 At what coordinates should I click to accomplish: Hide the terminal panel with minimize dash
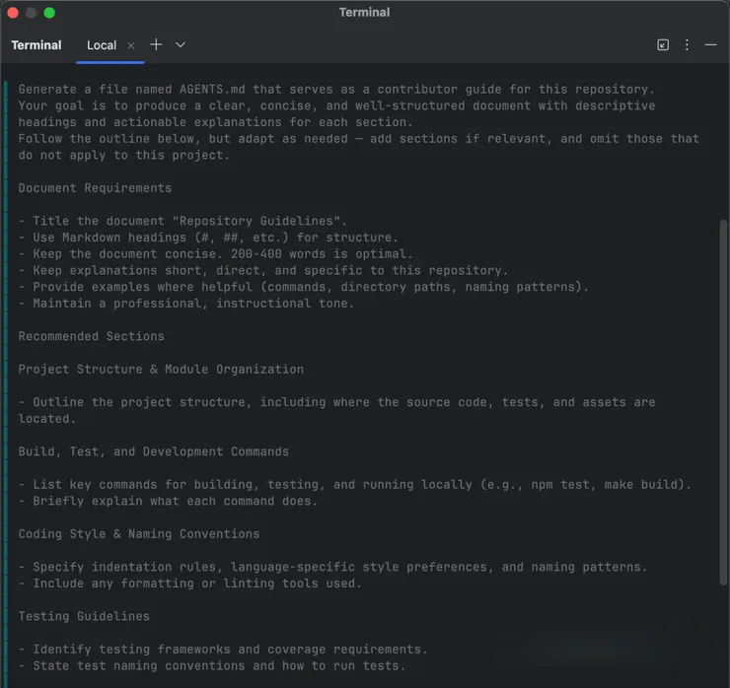coord(710,45)
